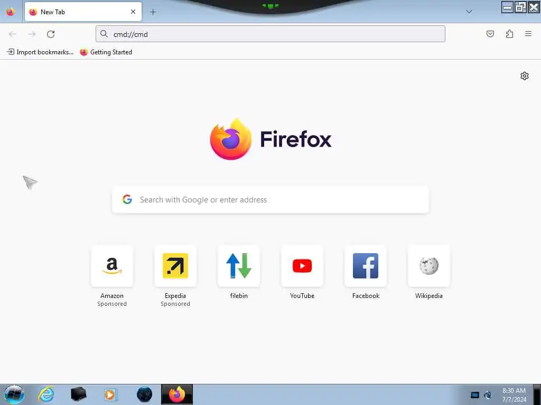
Task: Click the Firefox View icon in tab strip
Action: coord(11,12)
